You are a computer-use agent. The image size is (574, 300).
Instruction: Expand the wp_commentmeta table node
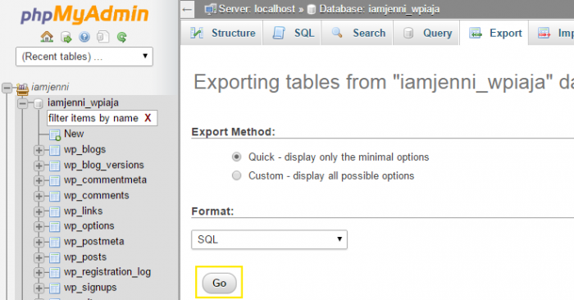coord(39,180)
